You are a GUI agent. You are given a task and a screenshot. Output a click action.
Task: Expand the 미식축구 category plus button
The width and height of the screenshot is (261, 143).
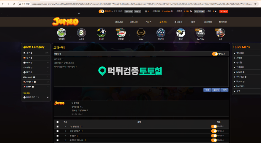point(35,82)
